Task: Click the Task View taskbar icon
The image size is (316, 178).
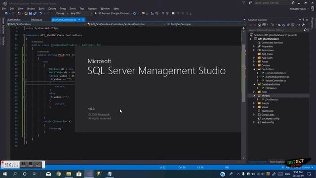Action: point(35,174)
